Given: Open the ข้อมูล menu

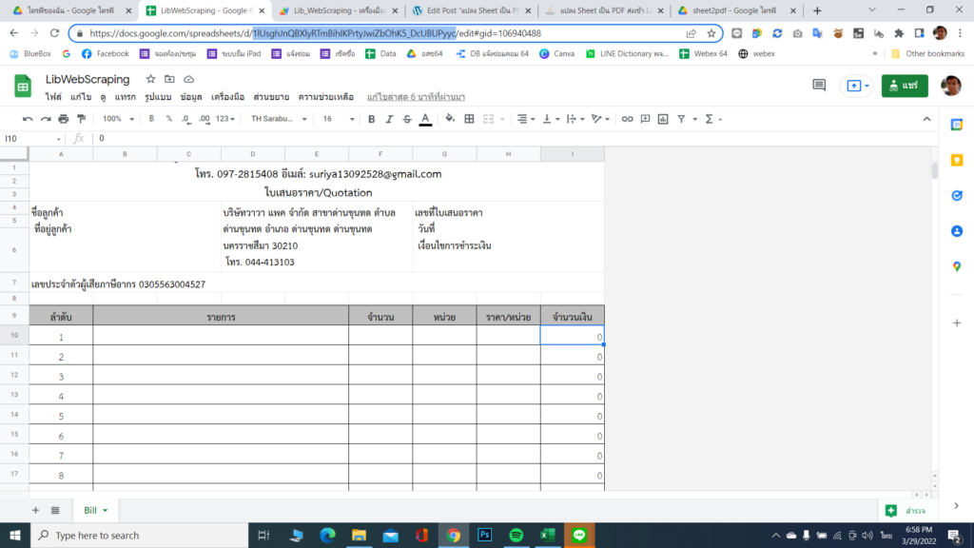Looking at the screenshot, I should coord(191,97).
